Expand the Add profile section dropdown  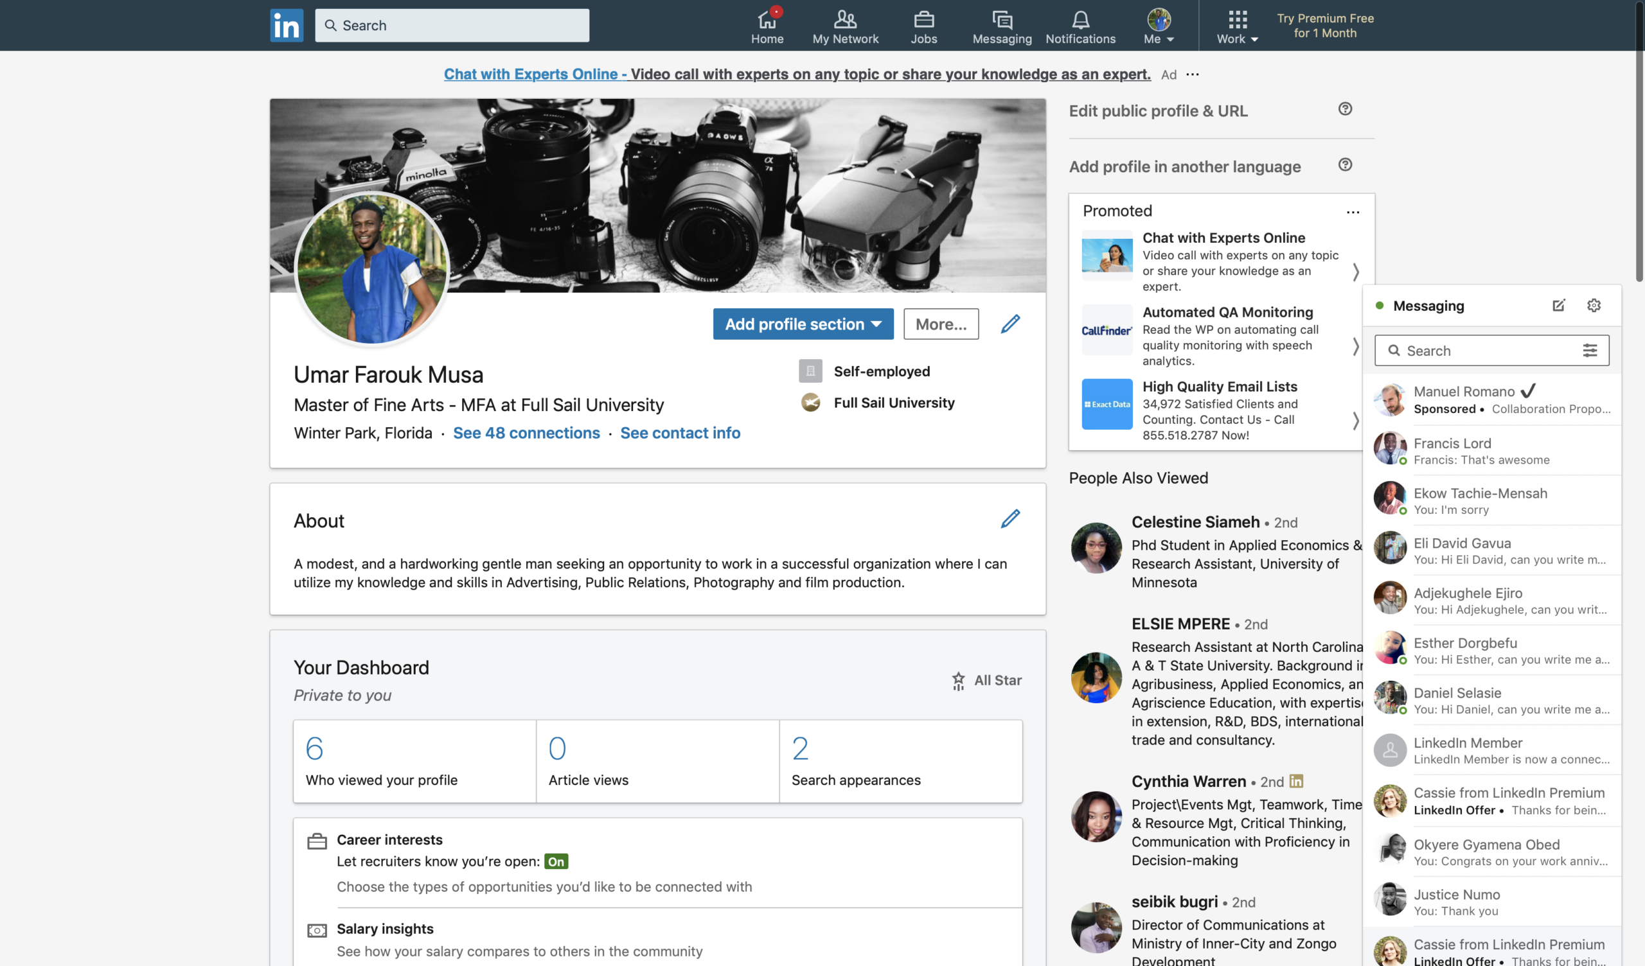[803, 324]
